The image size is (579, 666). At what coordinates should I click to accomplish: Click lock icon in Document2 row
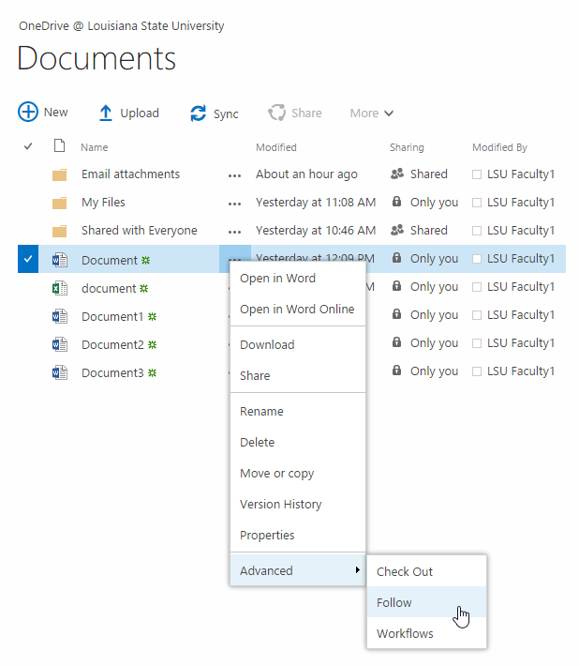tap(396, 342)
